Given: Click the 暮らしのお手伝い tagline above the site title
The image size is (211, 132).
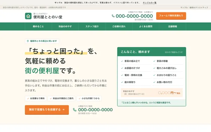Looking at the screenshot, I should 40,14.
